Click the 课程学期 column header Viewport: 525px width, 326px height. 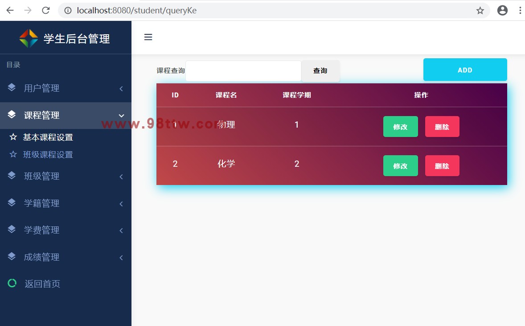297,95
